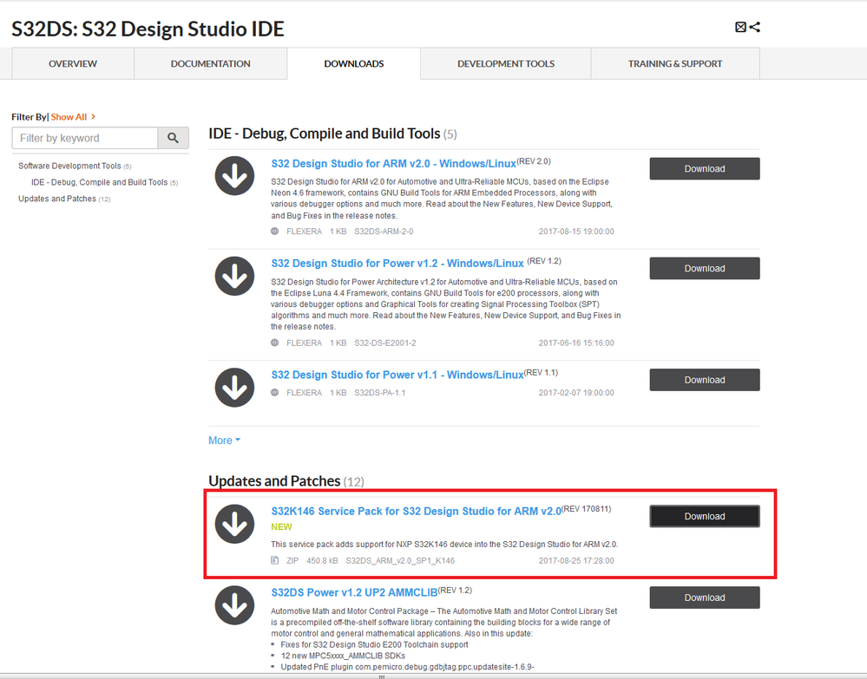The width and height of the screenshot is (867, 679).
Task: Click globe icon beside FLEXERA S32DS-PA-1.1
Action: click(275, 392)
